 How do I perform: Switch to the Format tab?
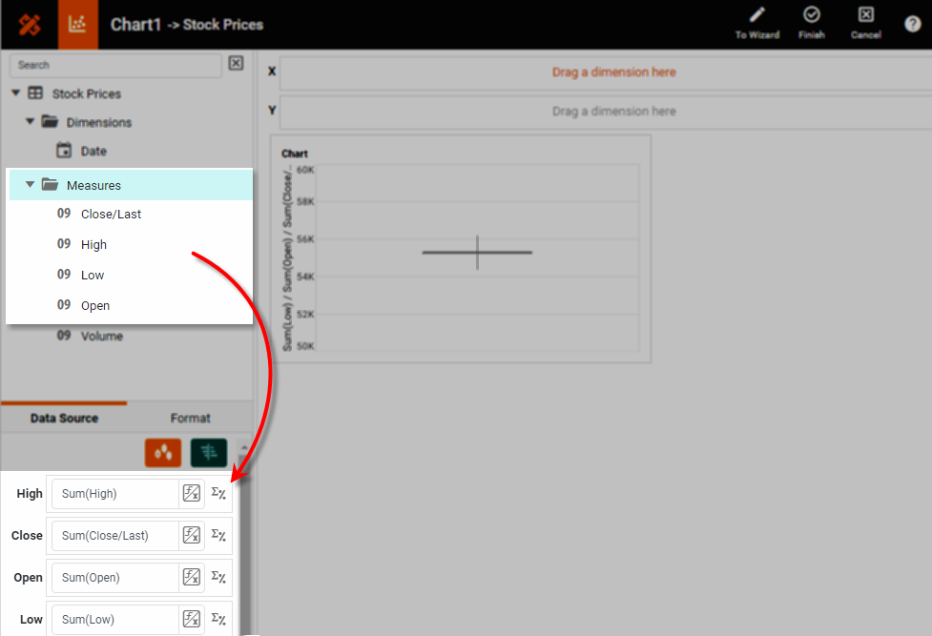(x=190, y=418)
